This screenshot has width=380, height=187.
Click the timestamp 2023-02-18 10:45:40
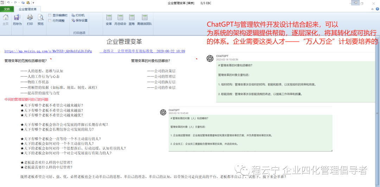tap(178, 113)
